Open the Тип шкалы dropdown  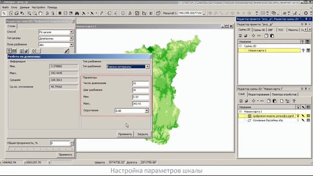71,38
